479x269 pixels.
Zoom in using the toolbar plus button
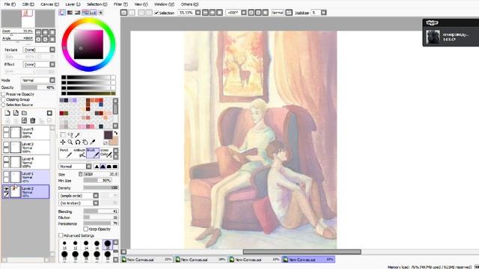click(x=213, y=13)
